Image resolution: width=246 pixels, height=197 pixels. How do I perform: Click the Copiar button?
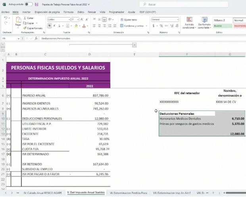click(29, 23)
